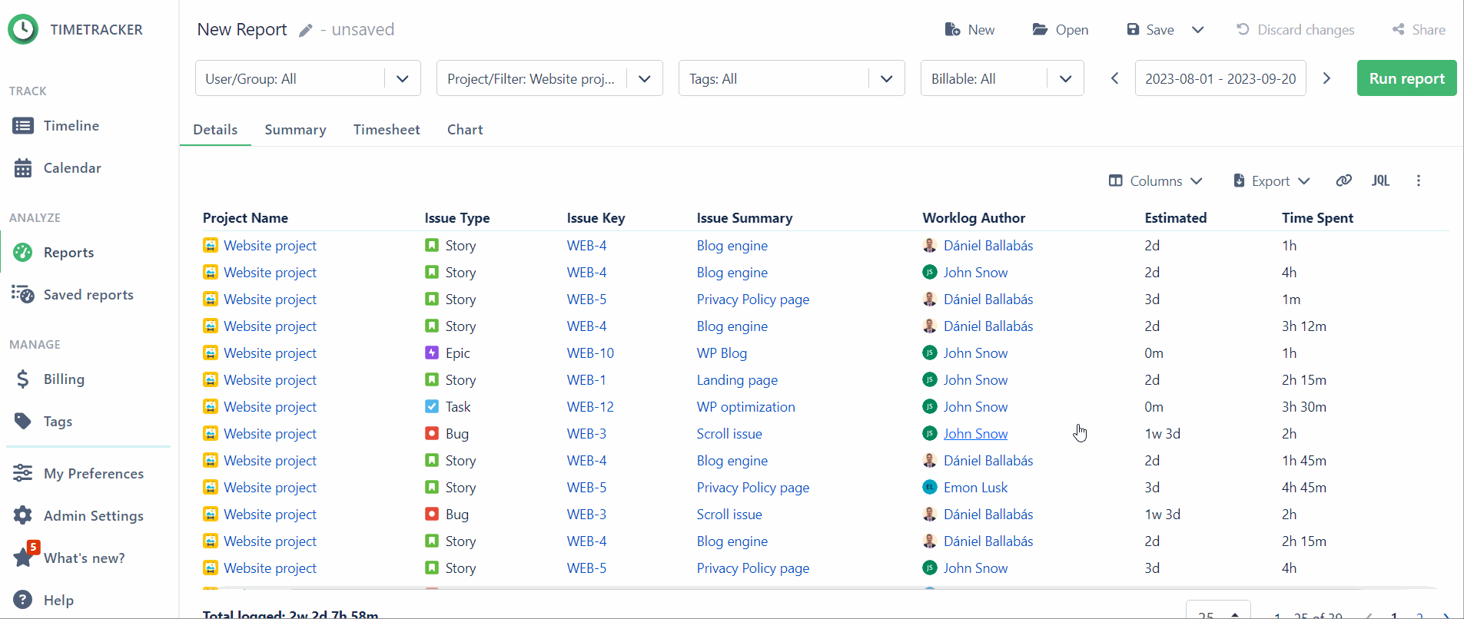Open the Project/Filter dropdown
Screen dimensions: 1464x619
549,78
